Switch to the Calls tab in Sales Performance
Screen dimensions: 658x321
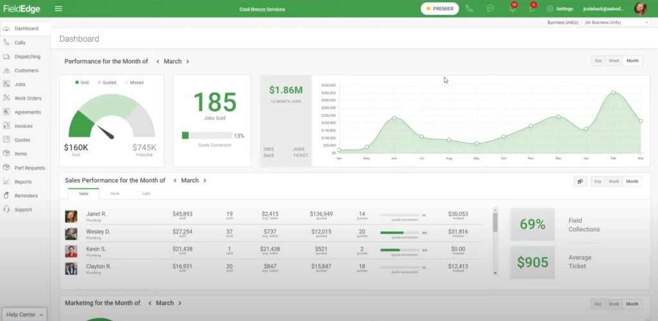(146, 194)
